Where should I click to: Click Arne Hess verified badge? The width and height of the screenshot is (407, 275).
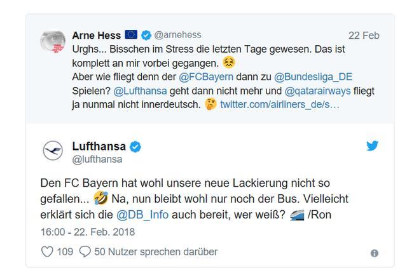(146, 36)
